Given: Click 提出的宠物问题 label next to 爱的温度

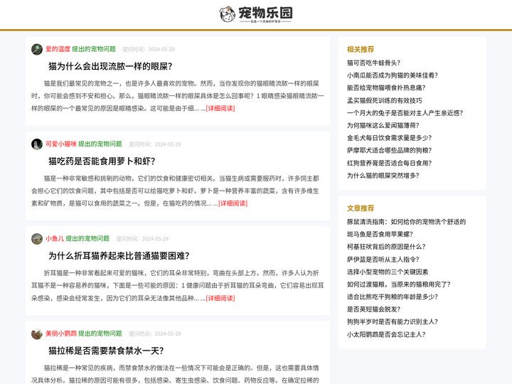Looking at the screenshot, I should [x=94, y=49].
